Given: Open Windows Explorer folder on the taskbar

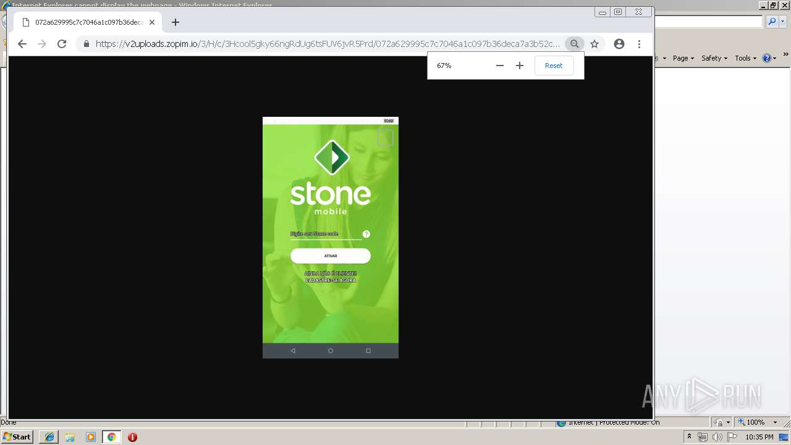Looking at the screenshot, I should (x=70, y=437).
